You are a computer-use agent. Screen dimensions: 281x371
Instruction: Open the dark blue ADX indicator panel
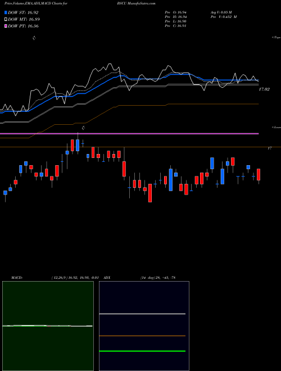144,326
